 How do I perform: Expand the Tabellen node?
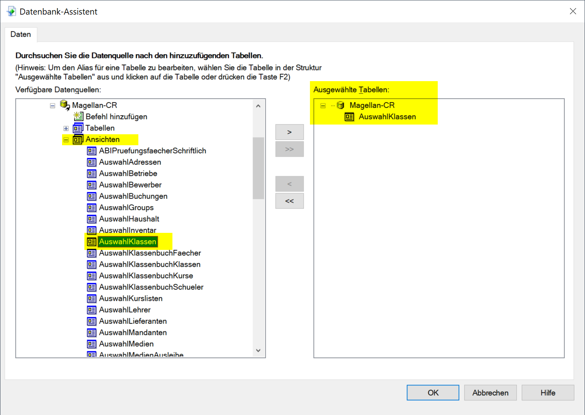pos(66,128)
